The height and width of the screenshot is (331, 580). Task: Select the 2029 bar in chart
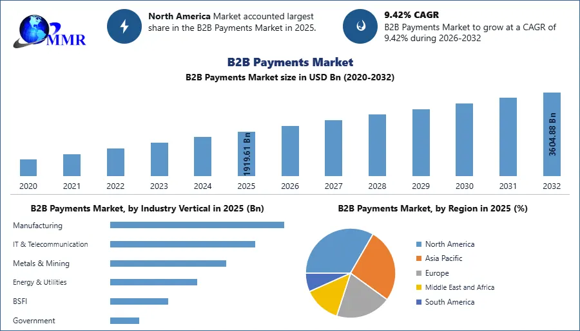[x=421, y=143]
